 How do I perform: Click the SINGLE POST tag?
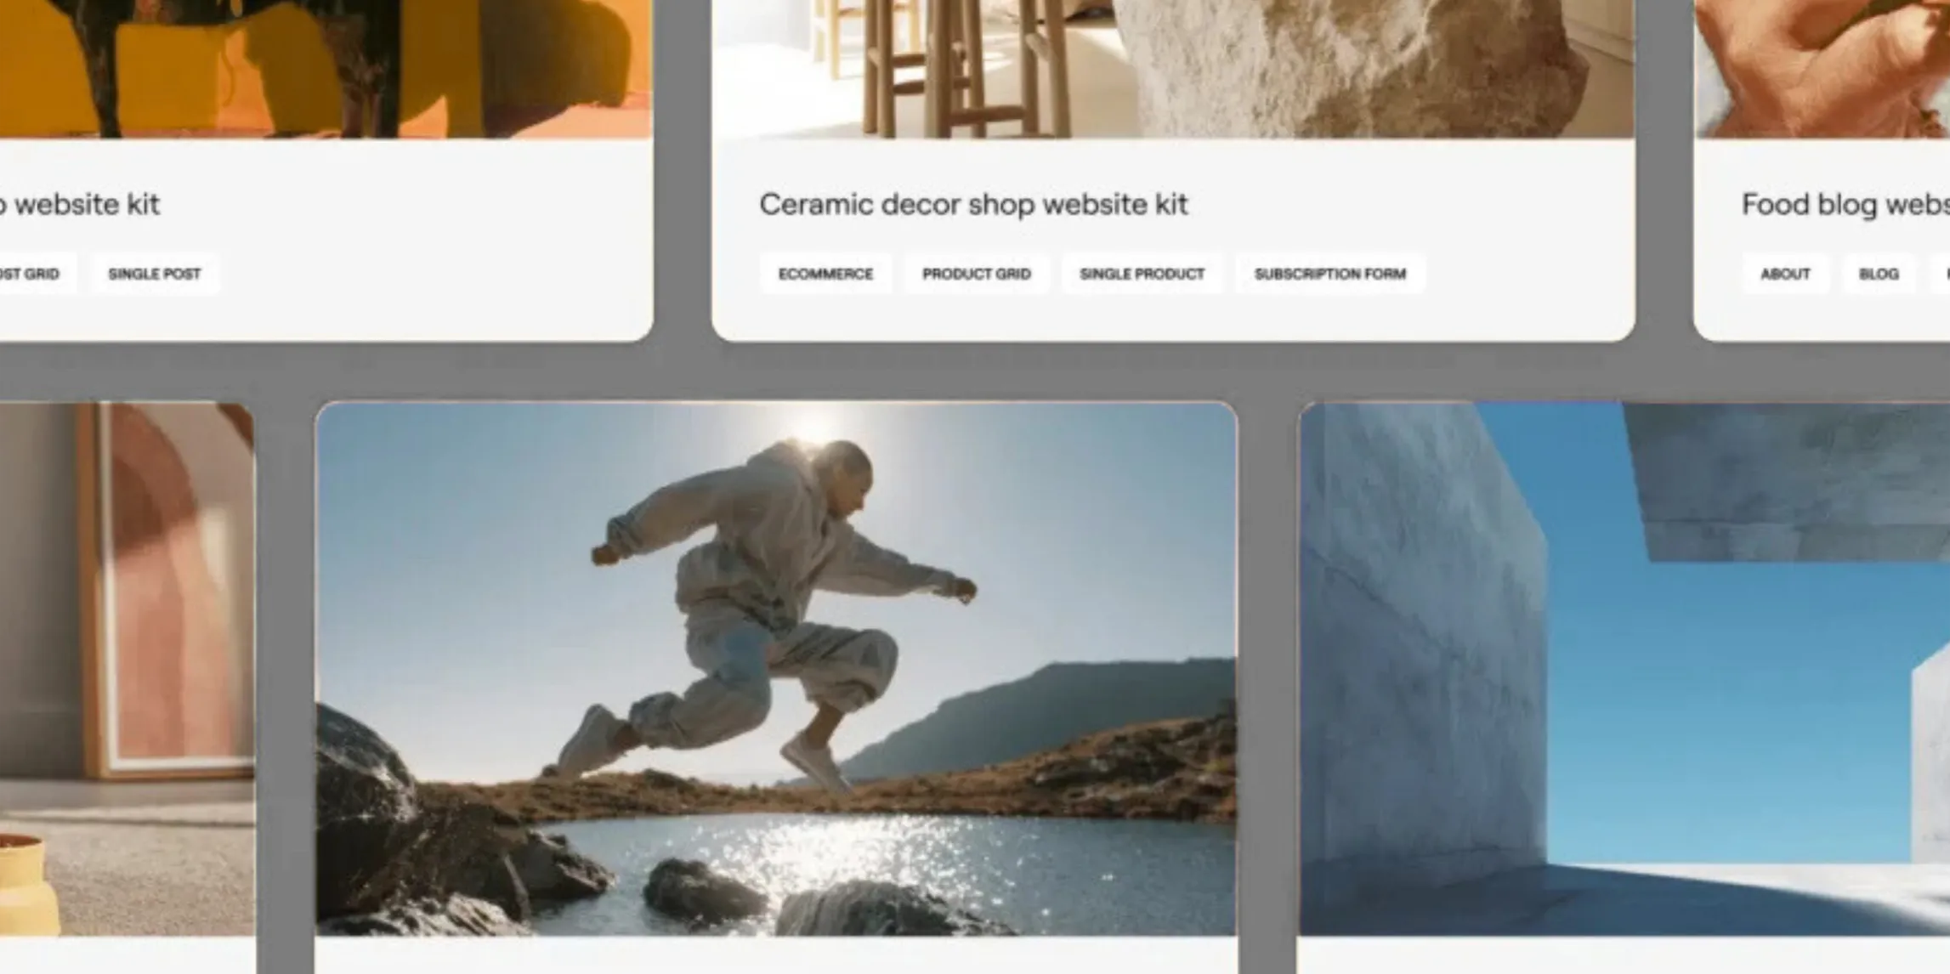pos(155,274)
